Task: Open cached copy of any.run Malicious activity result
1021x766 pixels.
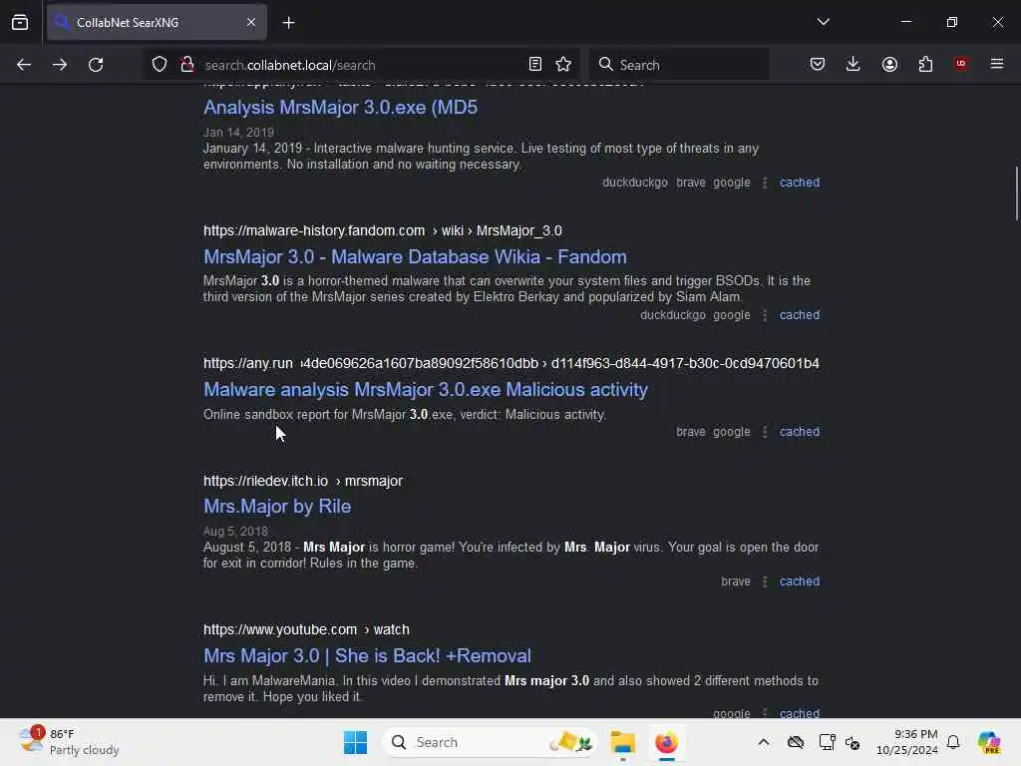Action: pyautogui.click(x=799, y=431)
